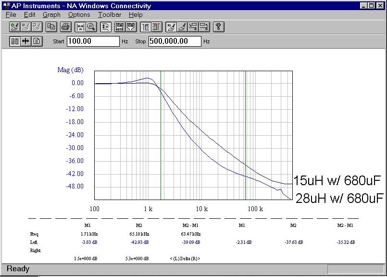Click the 5.3e+000 dB readout
The height and width of the screenshot is (277, 387).
pos(137,258)
